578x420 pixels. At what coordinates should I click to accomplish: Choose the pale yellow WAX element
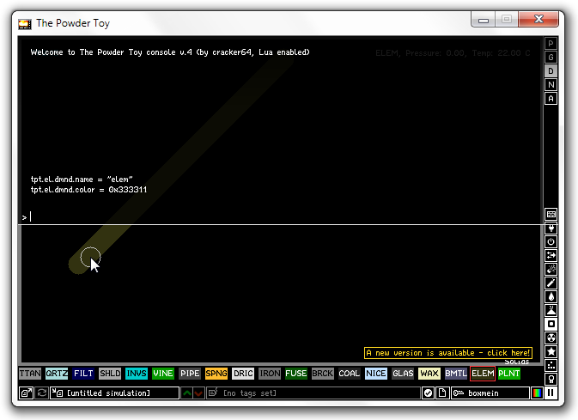tap(429, 374)
